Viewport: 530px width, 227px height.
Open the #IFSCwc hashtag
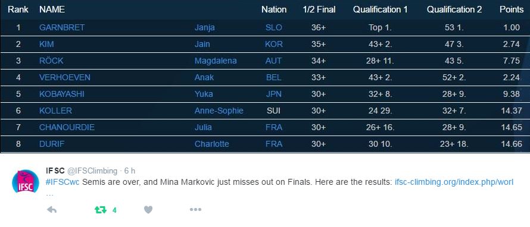[62, 182]
